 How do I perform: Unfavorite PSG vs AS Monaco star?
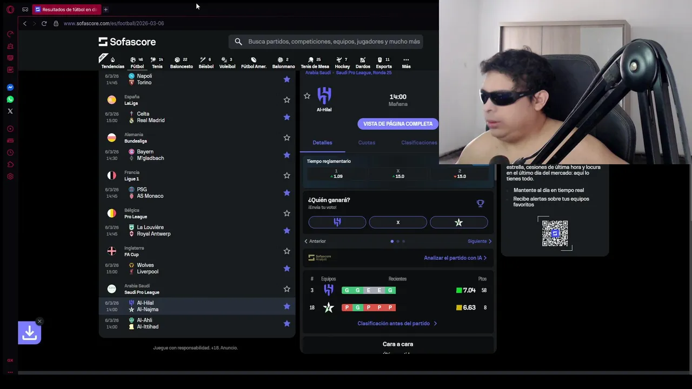(x=287, y=193)
